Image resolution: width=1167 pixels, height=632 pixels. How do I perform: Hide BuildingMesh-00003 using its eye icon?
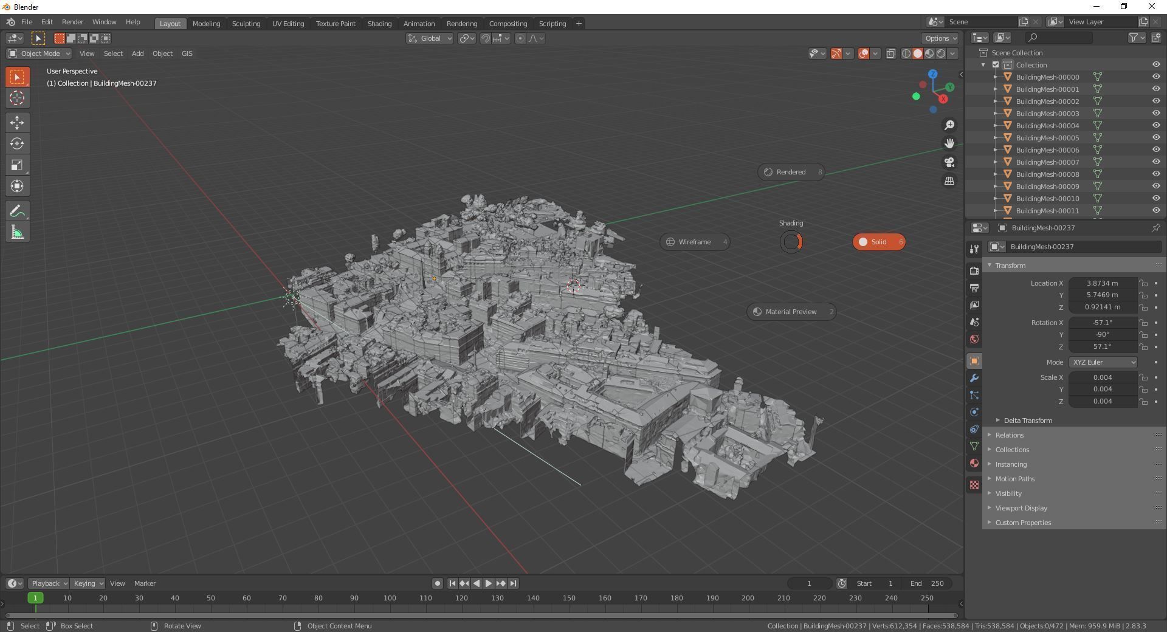pyautogui.click(x=1156, y=114)
